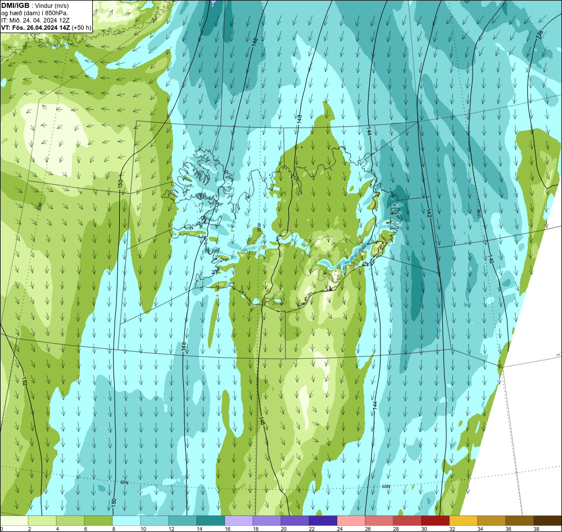The image size is (562, 532).
Task: Click the '10W' longitude label
Action: (479, 214)
